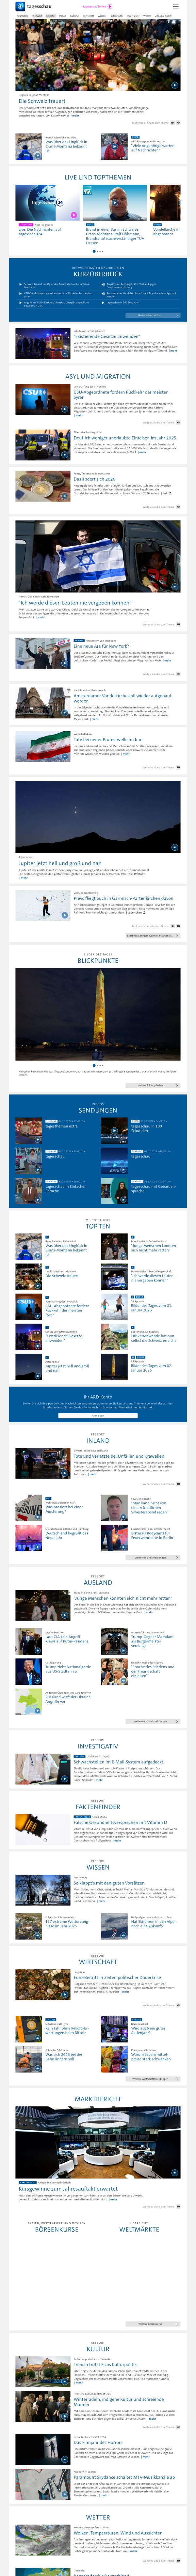Viewport: 196px width, 2576px height.
Task: Open "Eine neue Ära für New York?" article
Action: pos(100,646)
